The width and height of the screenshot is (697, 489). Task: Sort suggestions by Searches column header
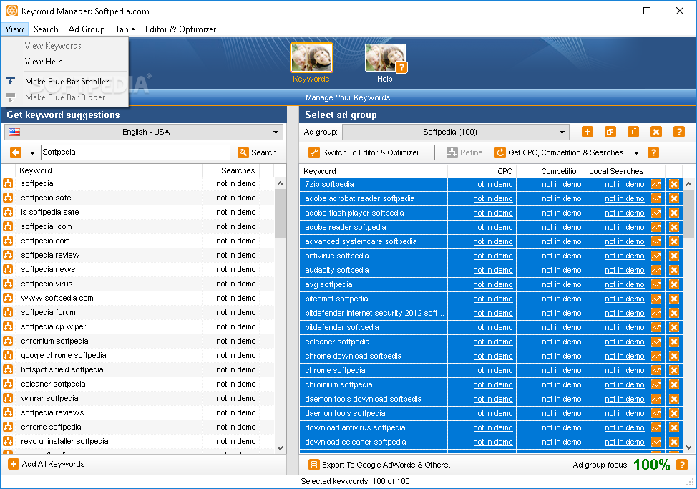[x=231, y=170]
